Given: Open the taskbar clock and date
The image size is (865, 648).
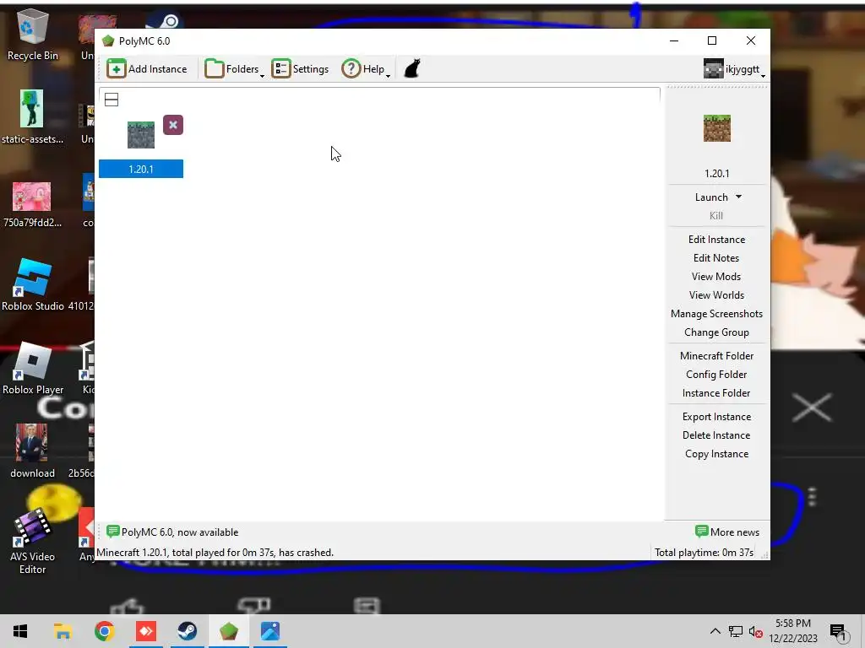Looking at the screenshot, I should (792, 631).
